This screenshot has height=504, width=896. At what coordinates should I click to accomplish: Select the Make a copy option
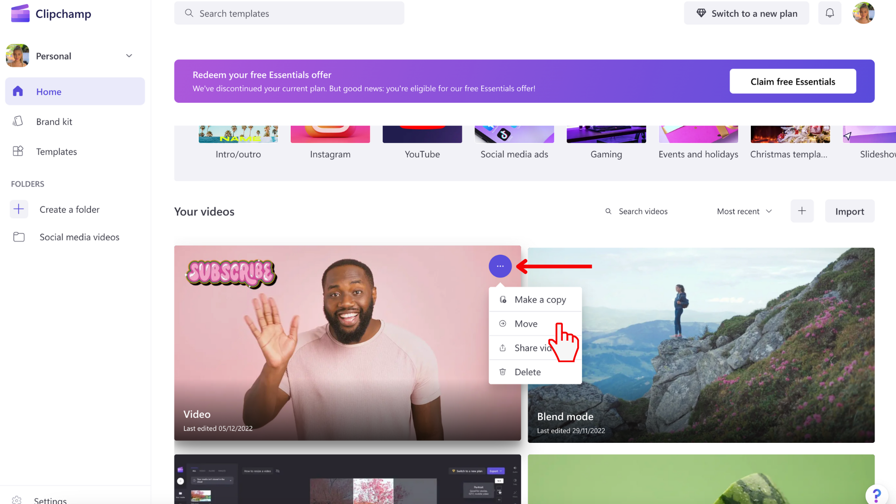coord(540,299)
